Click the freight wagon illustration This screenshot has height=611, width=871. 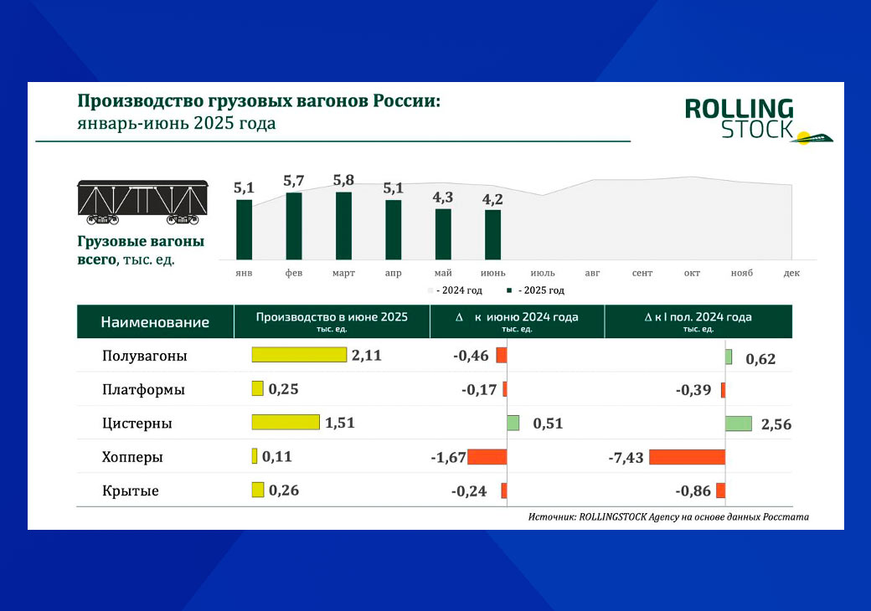coord(142,202)
